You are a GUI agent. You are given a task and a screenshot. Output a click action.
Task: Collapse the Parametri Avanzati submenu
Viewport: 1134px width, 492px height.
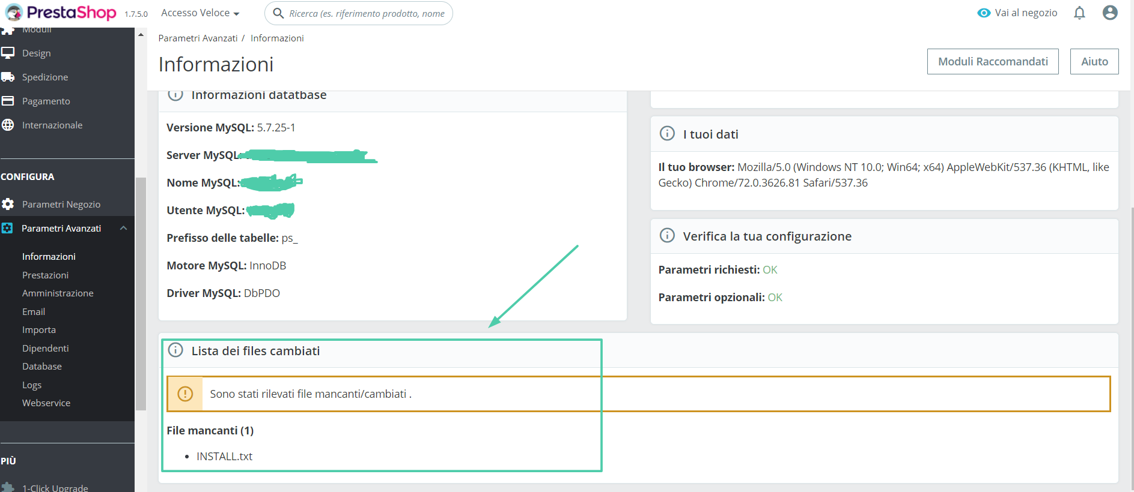pyautogui.click(x=123, y=228)
